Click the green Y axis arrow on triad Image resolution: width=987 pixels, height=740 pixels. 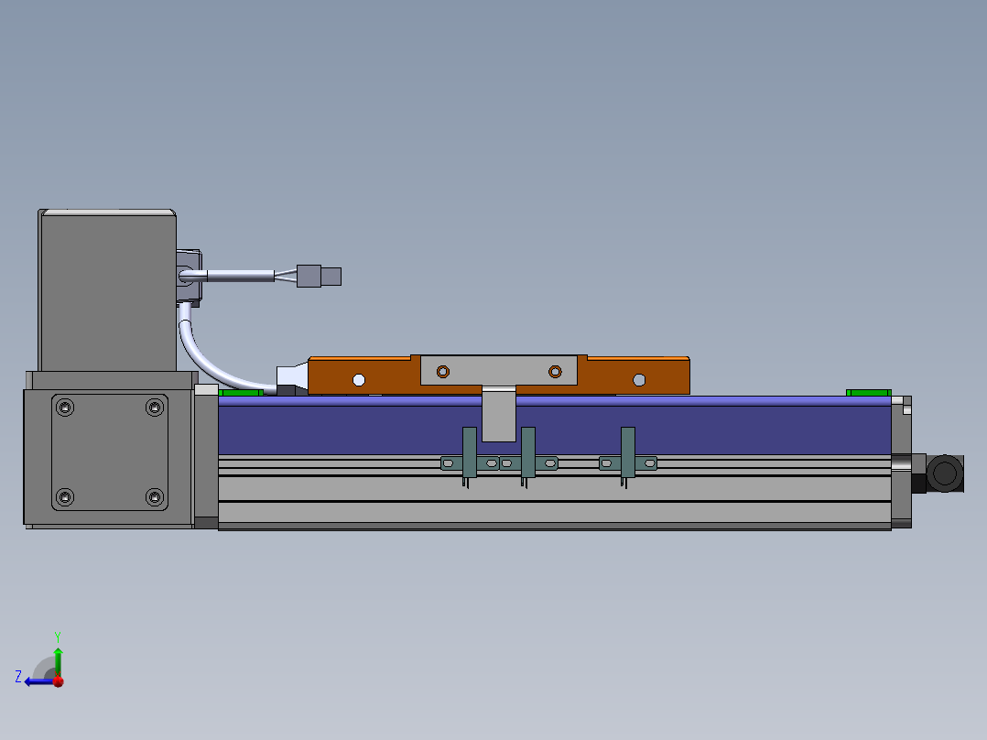click(58, 658)
